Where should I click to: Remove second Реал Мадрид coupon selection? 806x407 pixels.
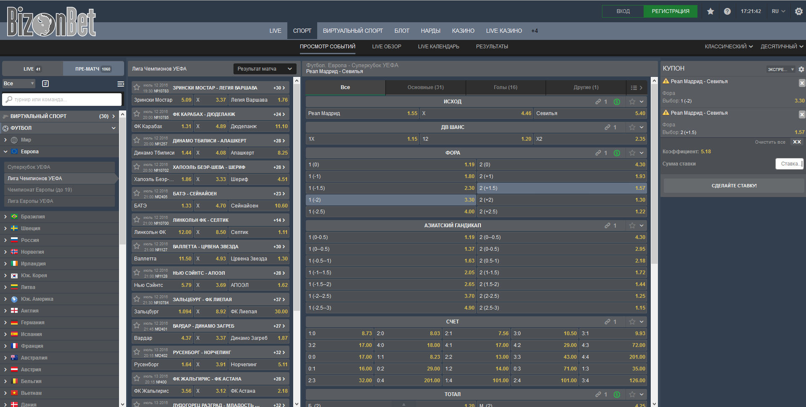(802, 115)
